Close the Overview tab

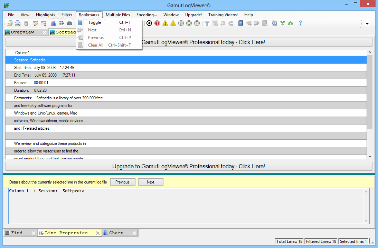pos(45,32)
